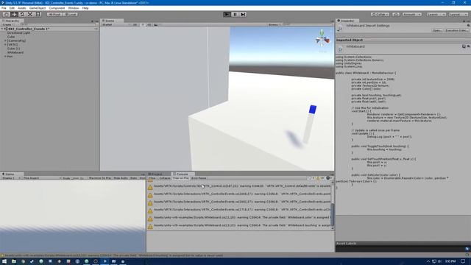Open the Shaded draw mode dropdown
Viewport: 471px width, 265px height.
[x=116, y=24]
